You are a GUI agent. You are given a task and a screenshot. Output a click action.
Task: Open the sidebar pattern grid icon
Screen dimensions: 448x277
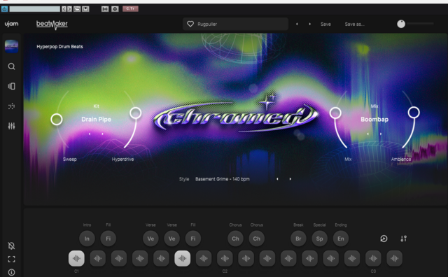(11, 106)
